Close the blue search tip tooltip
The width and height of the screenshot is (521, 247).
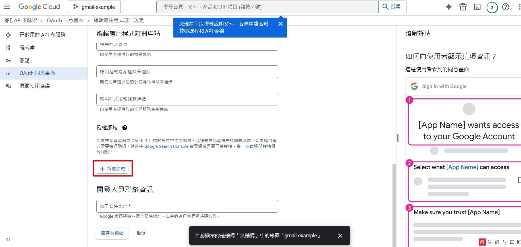click(281, 24)
